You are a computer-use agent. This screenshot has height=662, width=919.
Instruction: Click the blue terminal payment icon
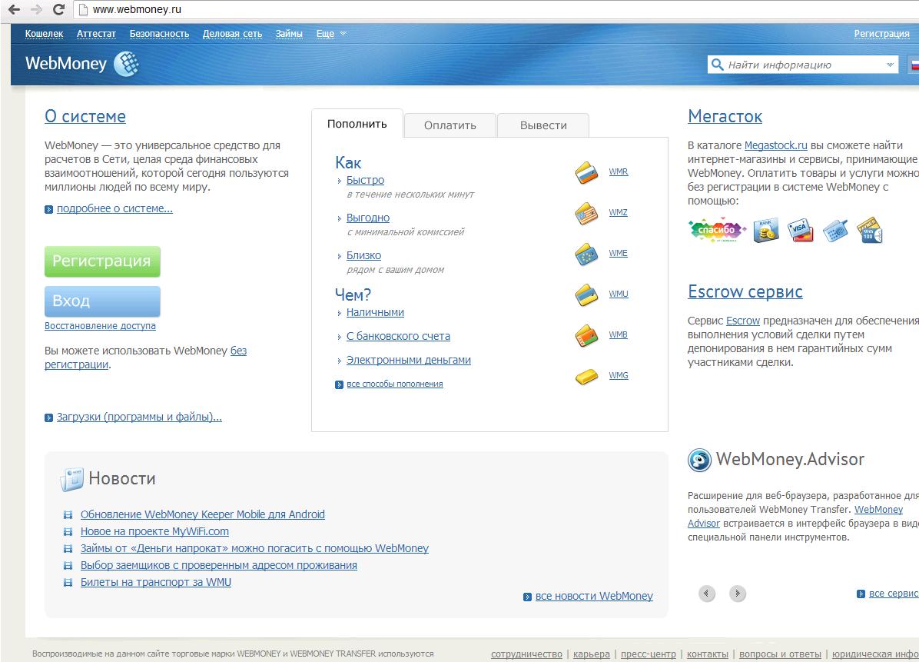834,231
